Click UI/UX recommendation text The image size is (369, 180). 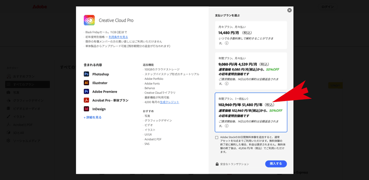148,134
